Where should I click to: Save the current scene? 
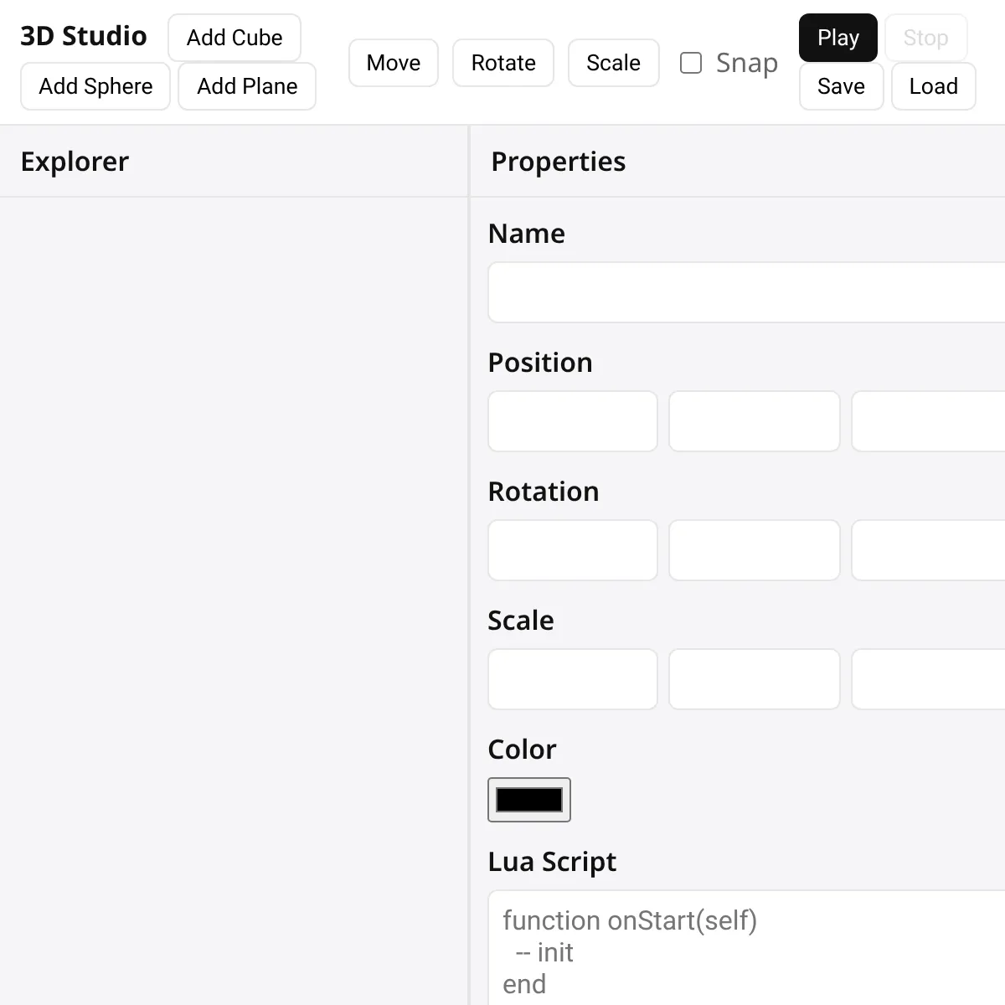pyautogui.click(x=842, y=86)
